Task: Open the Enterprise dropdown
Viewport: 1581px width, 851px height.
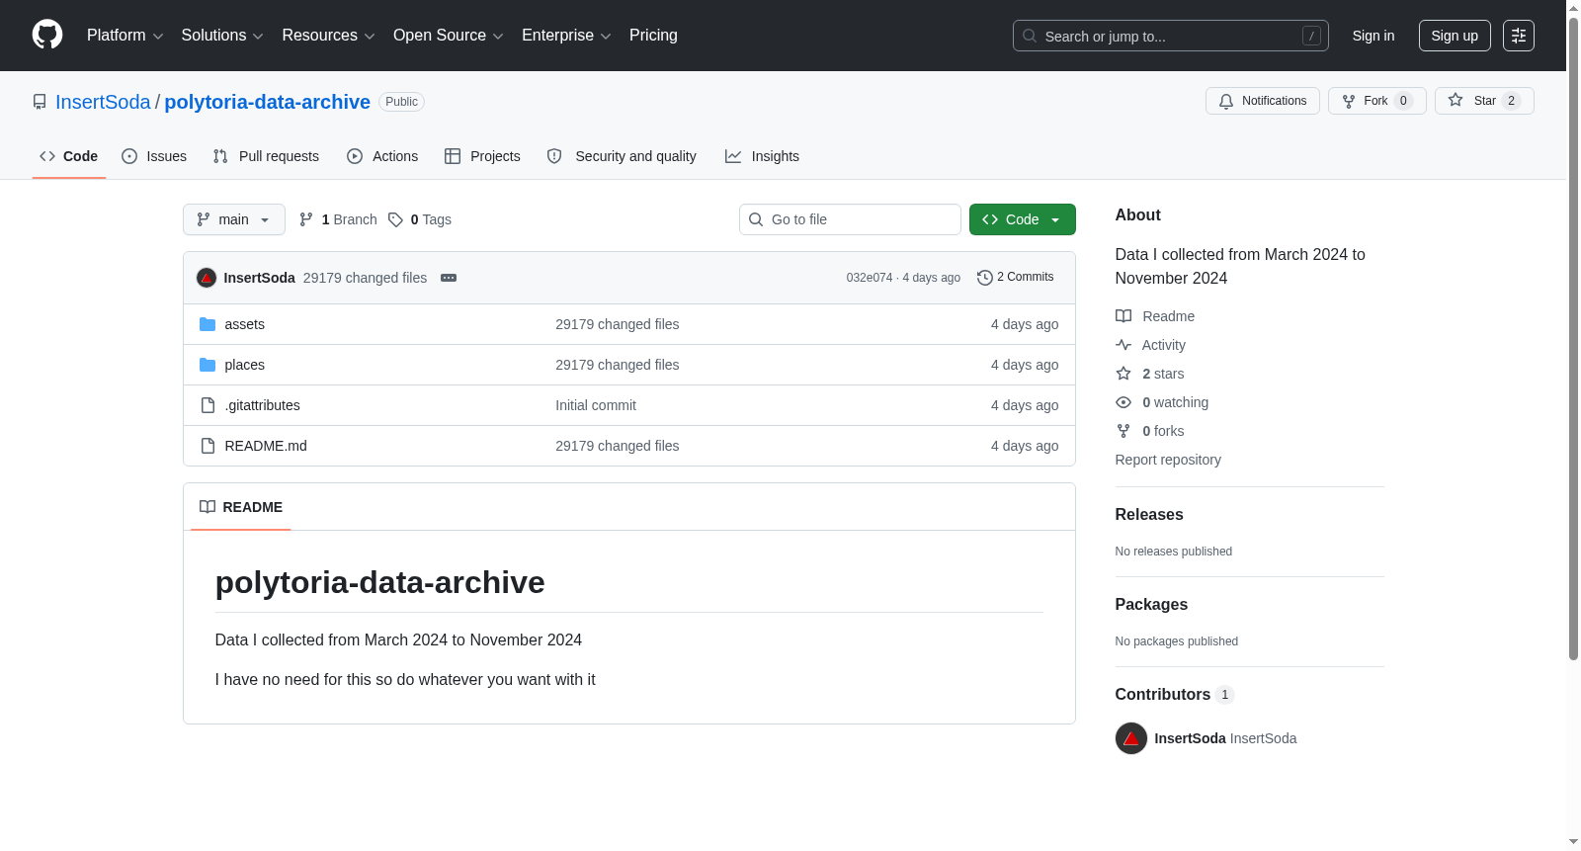Action: [x=566, y=35]
